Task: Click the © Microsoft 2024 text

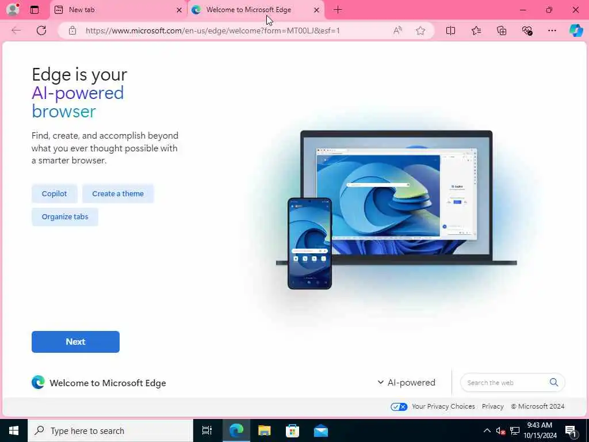Action: (538, 406)
